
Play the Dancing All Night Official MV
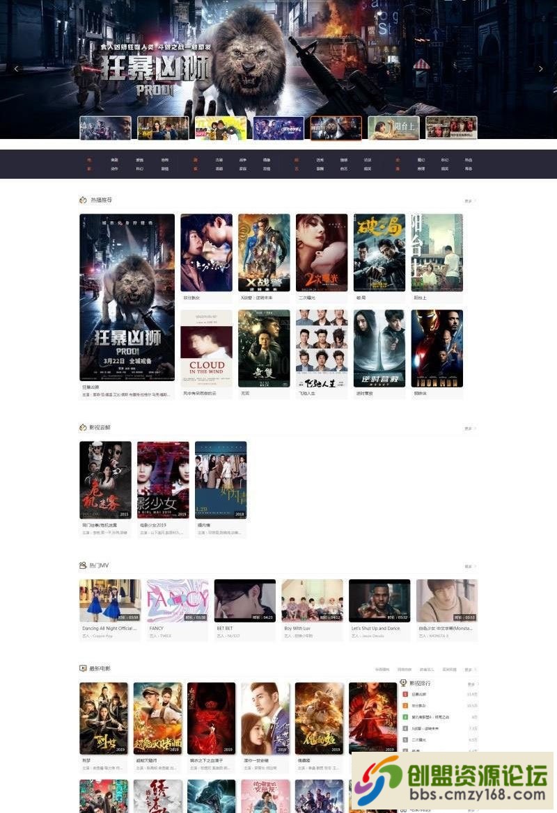[x=110, y=600]
